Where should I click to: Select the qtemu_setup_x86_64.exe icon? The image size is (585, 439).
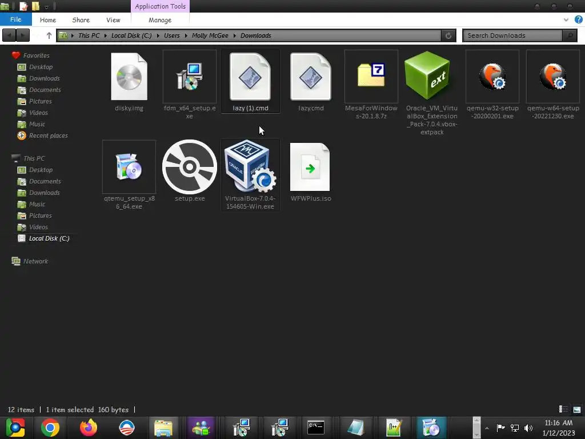129,166
